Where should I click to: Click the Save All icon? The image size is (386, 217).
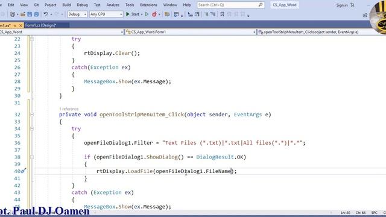coord(36,14)
